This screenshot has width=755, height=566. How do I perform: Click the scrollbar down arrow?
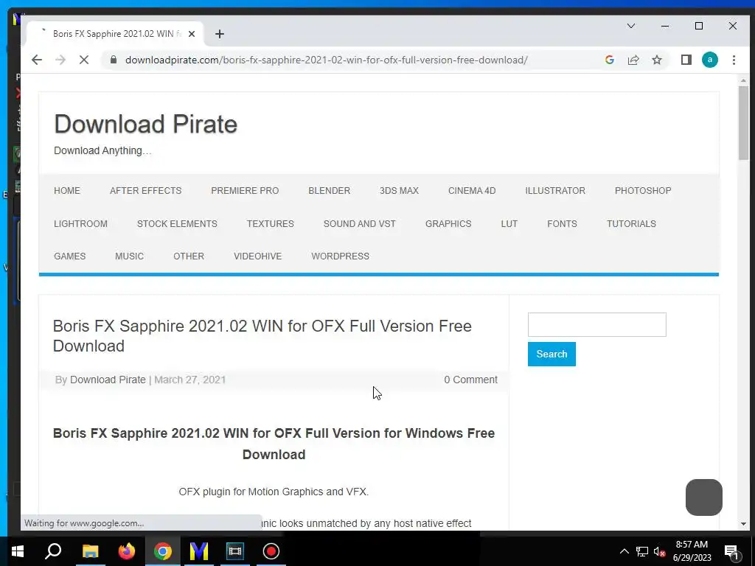click(x=743, y=524)
